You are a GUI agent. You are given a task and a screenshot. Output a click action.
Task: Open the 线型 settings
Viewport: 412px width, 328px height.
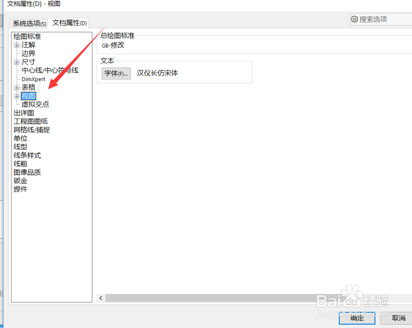[x=20, y=147]
